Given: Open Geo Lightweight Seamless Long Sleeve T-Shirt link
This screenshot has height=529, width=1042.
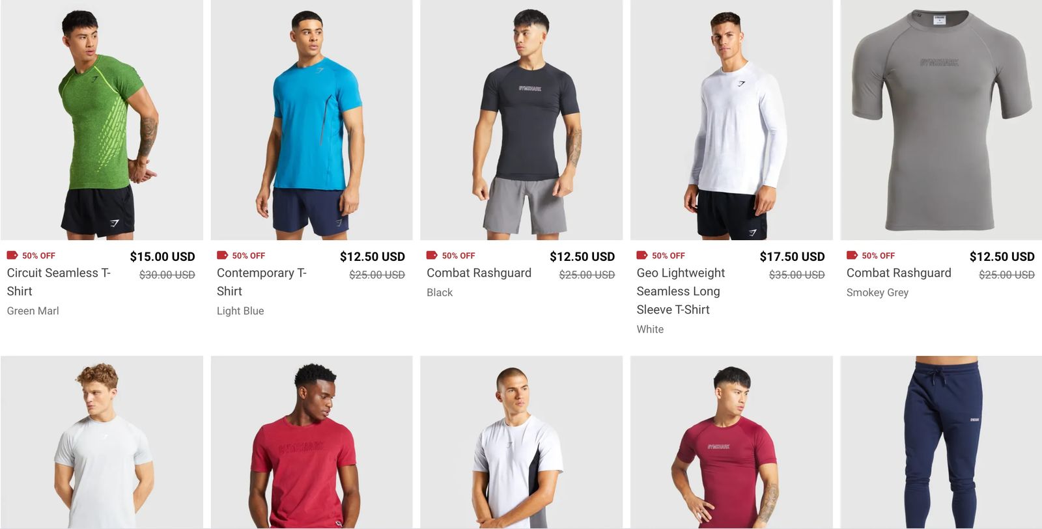Looking at the screenshot, I should click(681, 292).
